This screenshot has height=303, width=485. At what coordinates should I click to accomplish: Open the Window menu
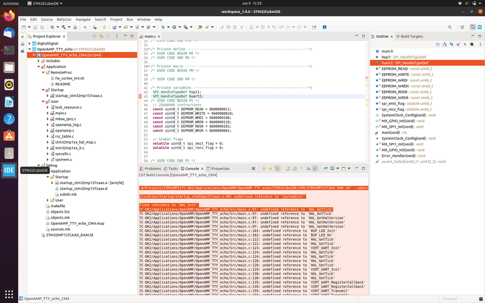pos(143,19)
